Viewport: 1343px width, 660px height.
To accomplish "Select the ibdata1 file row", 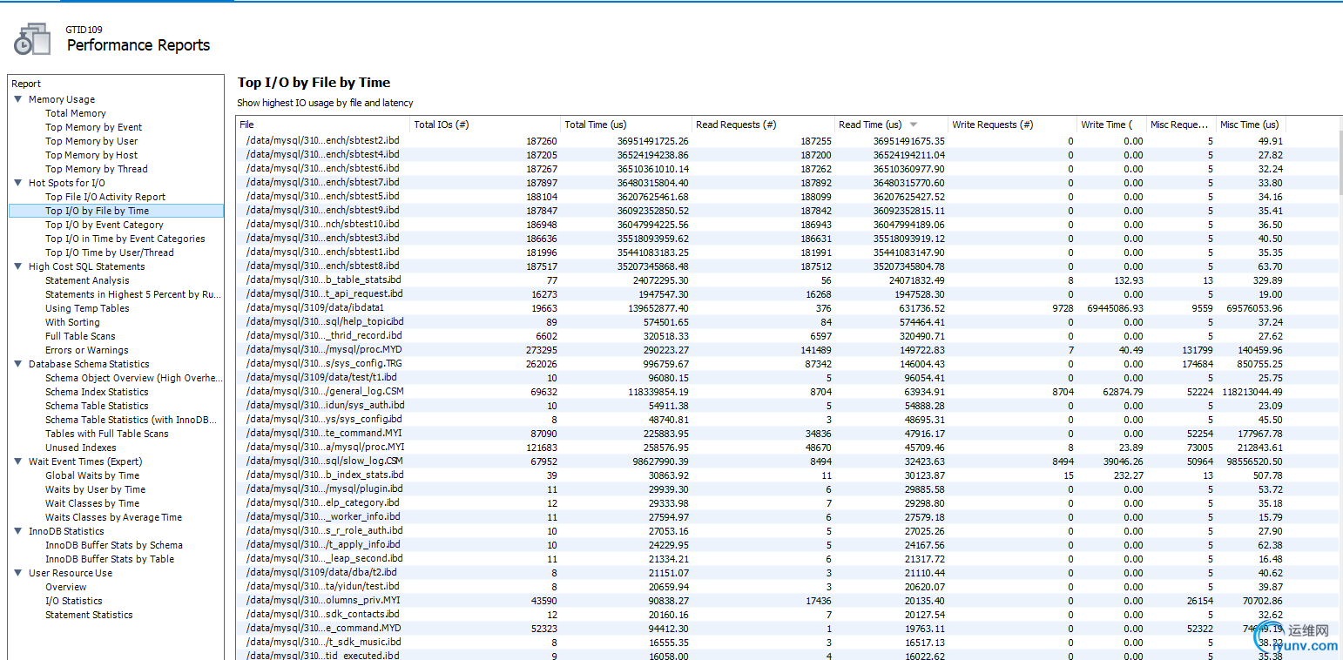I will pos(760,308).
